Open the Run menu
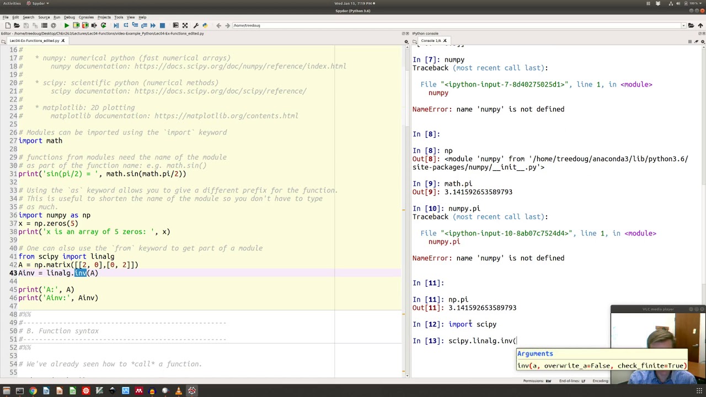Viewport: 706px width, 397px height. coord(57,17)
